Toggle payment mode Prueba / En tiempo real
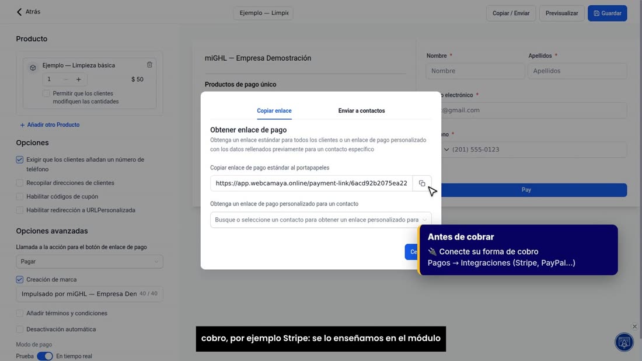642x361 pixels. [x=44, y=356]
